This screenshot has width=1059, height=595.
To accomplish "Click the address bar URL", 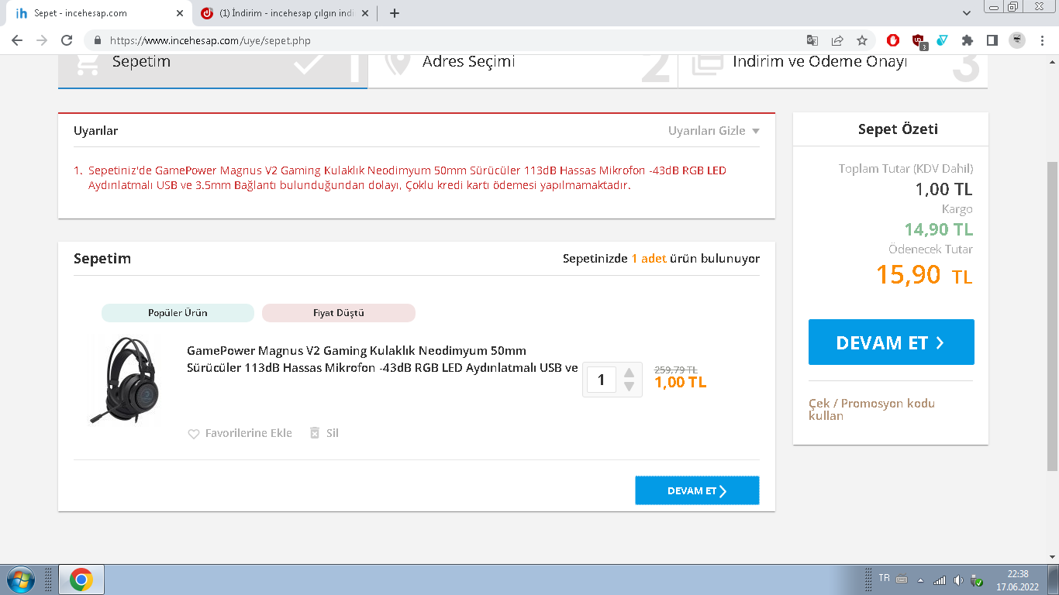I will point(210,40).
